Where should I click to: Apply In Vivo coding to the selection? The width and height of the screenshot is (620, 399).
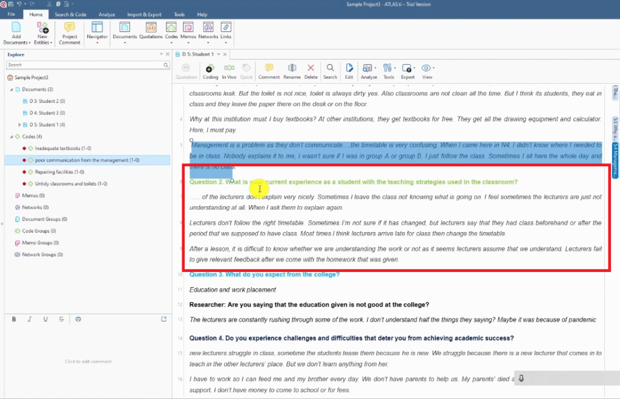pos(229,71)
